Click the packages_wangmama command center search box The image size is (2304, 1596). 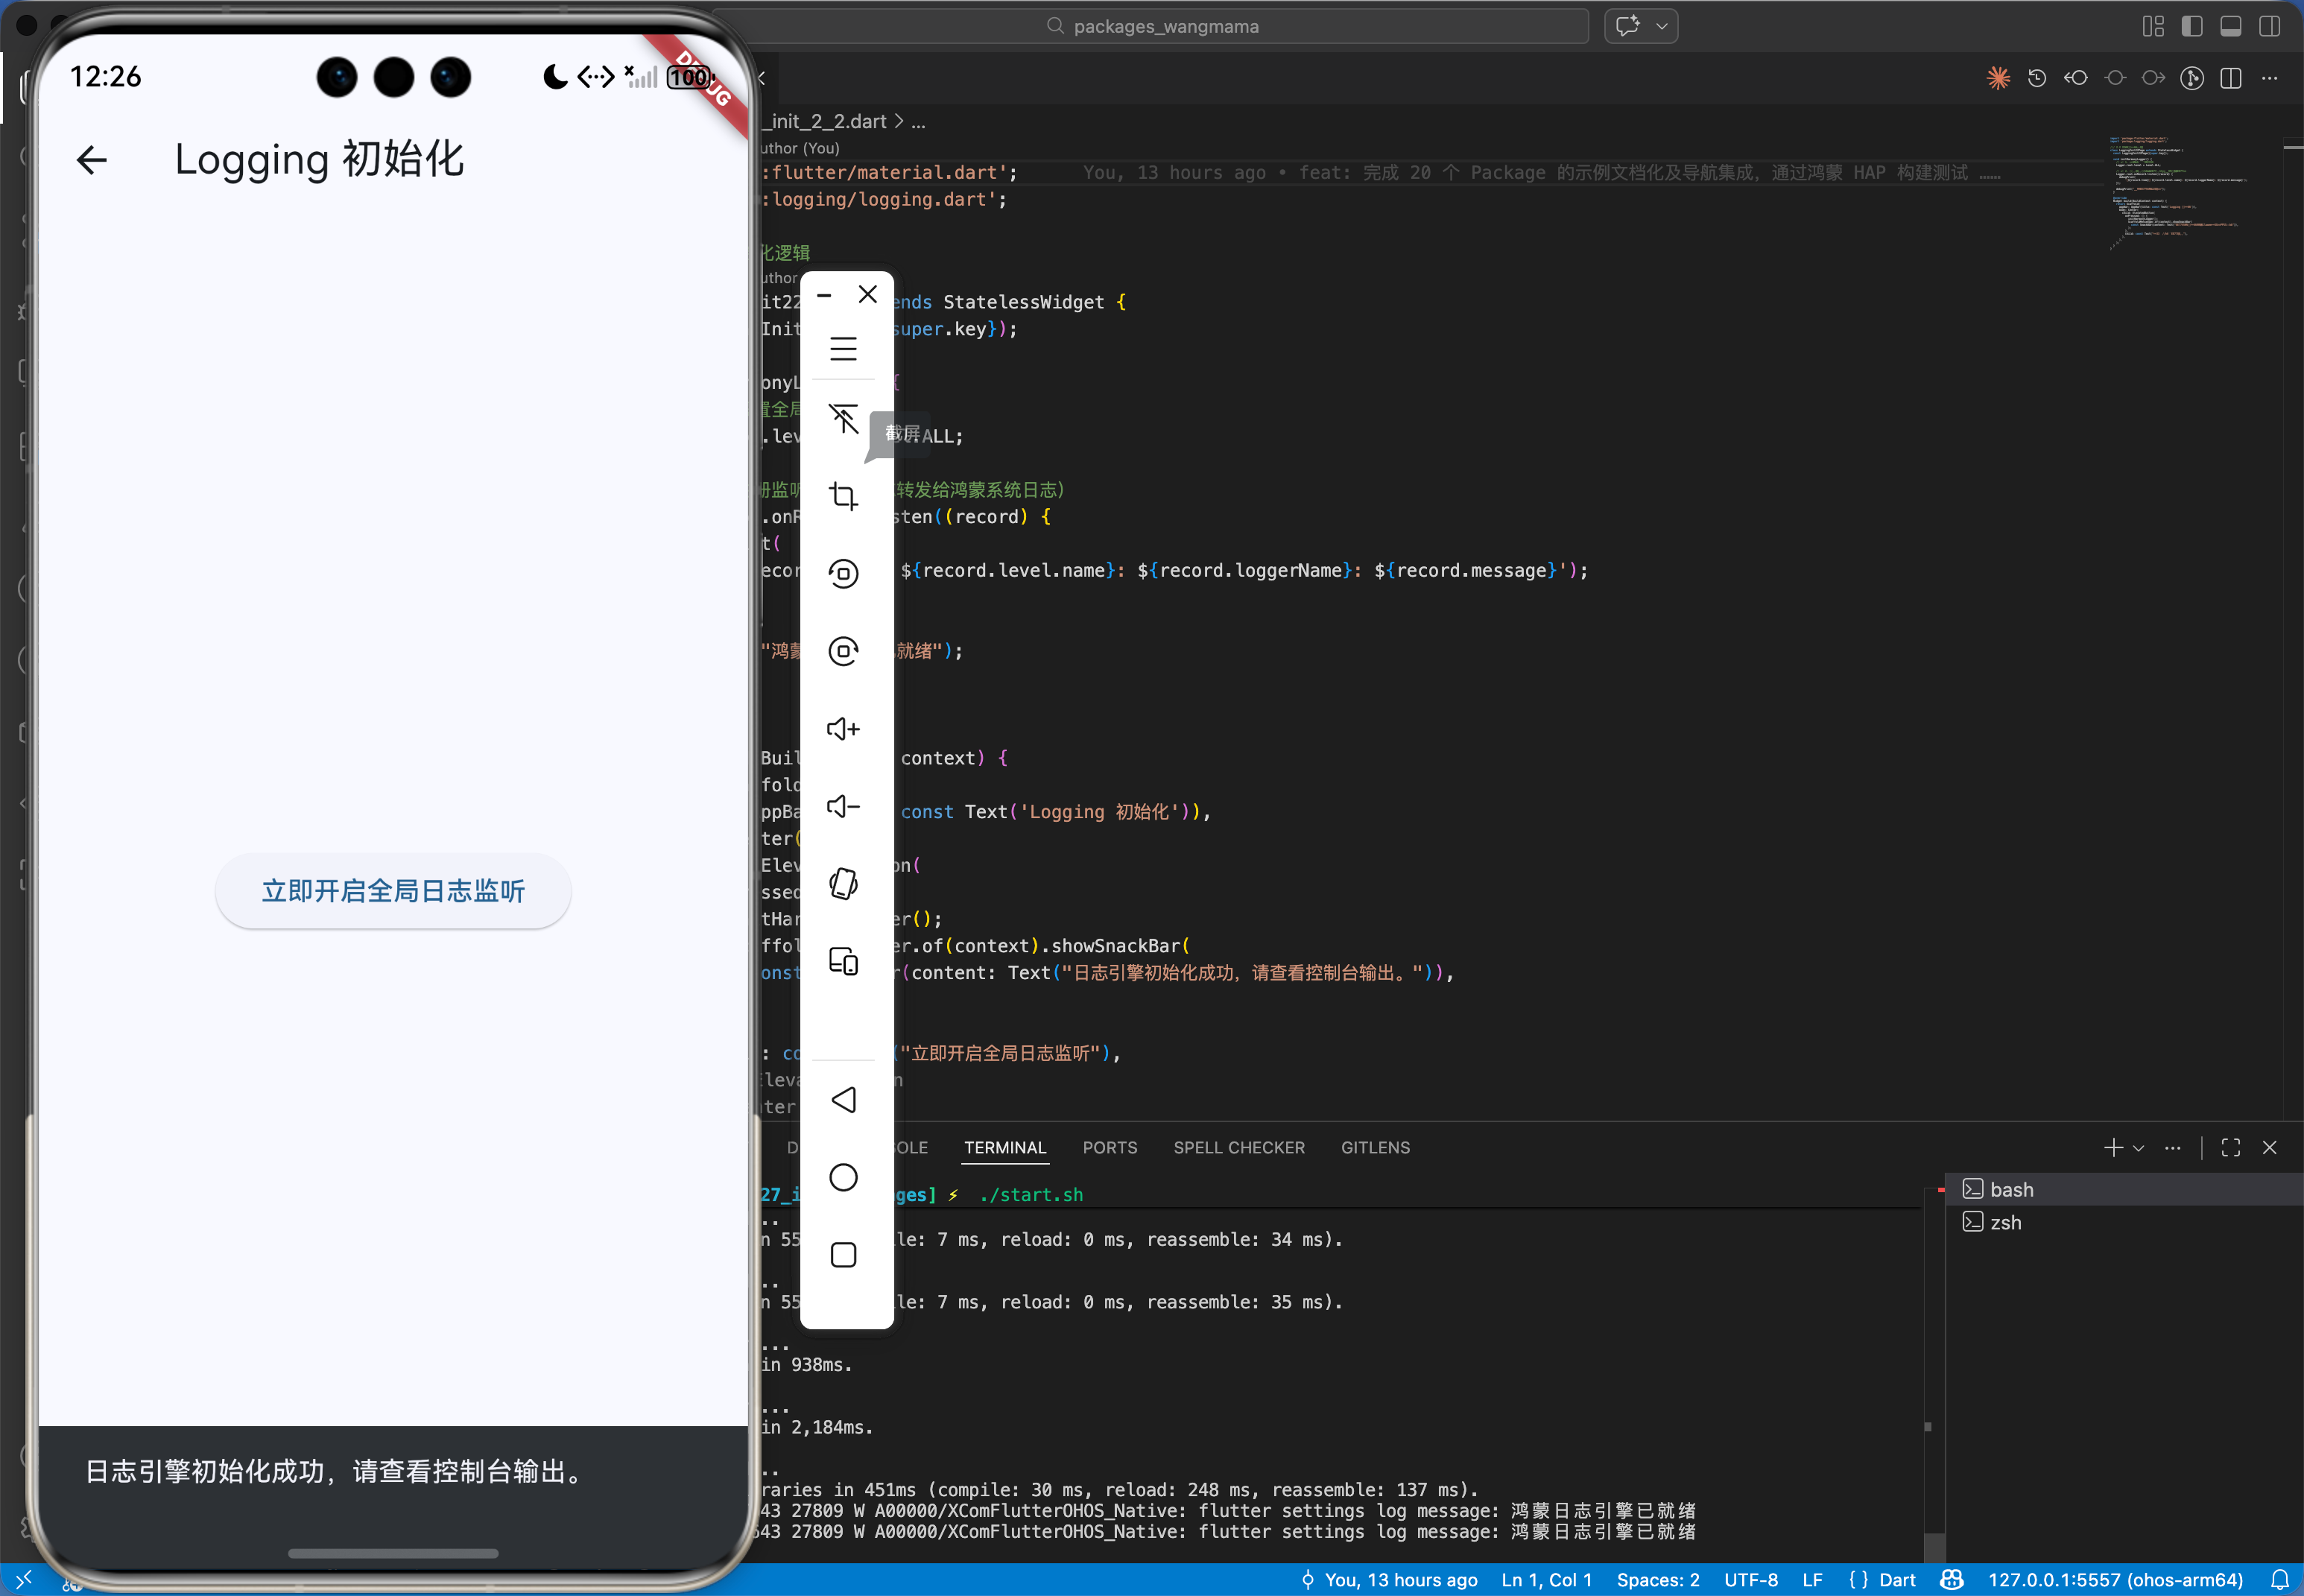coord(1165,26)
